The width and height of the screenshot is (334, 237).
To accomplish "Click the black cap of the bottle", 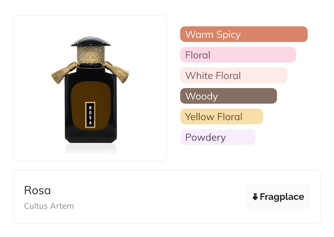I will 91,42.
